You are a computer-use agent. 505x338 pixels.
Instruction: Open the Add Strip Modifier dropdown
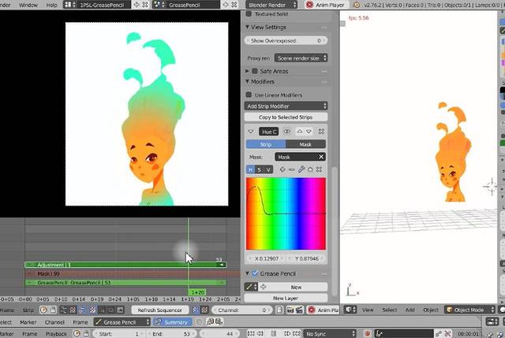click(x=286, y=106)
